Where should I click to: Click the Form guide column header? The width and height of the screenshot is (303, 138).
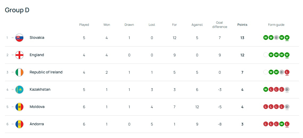coord(276,25)
